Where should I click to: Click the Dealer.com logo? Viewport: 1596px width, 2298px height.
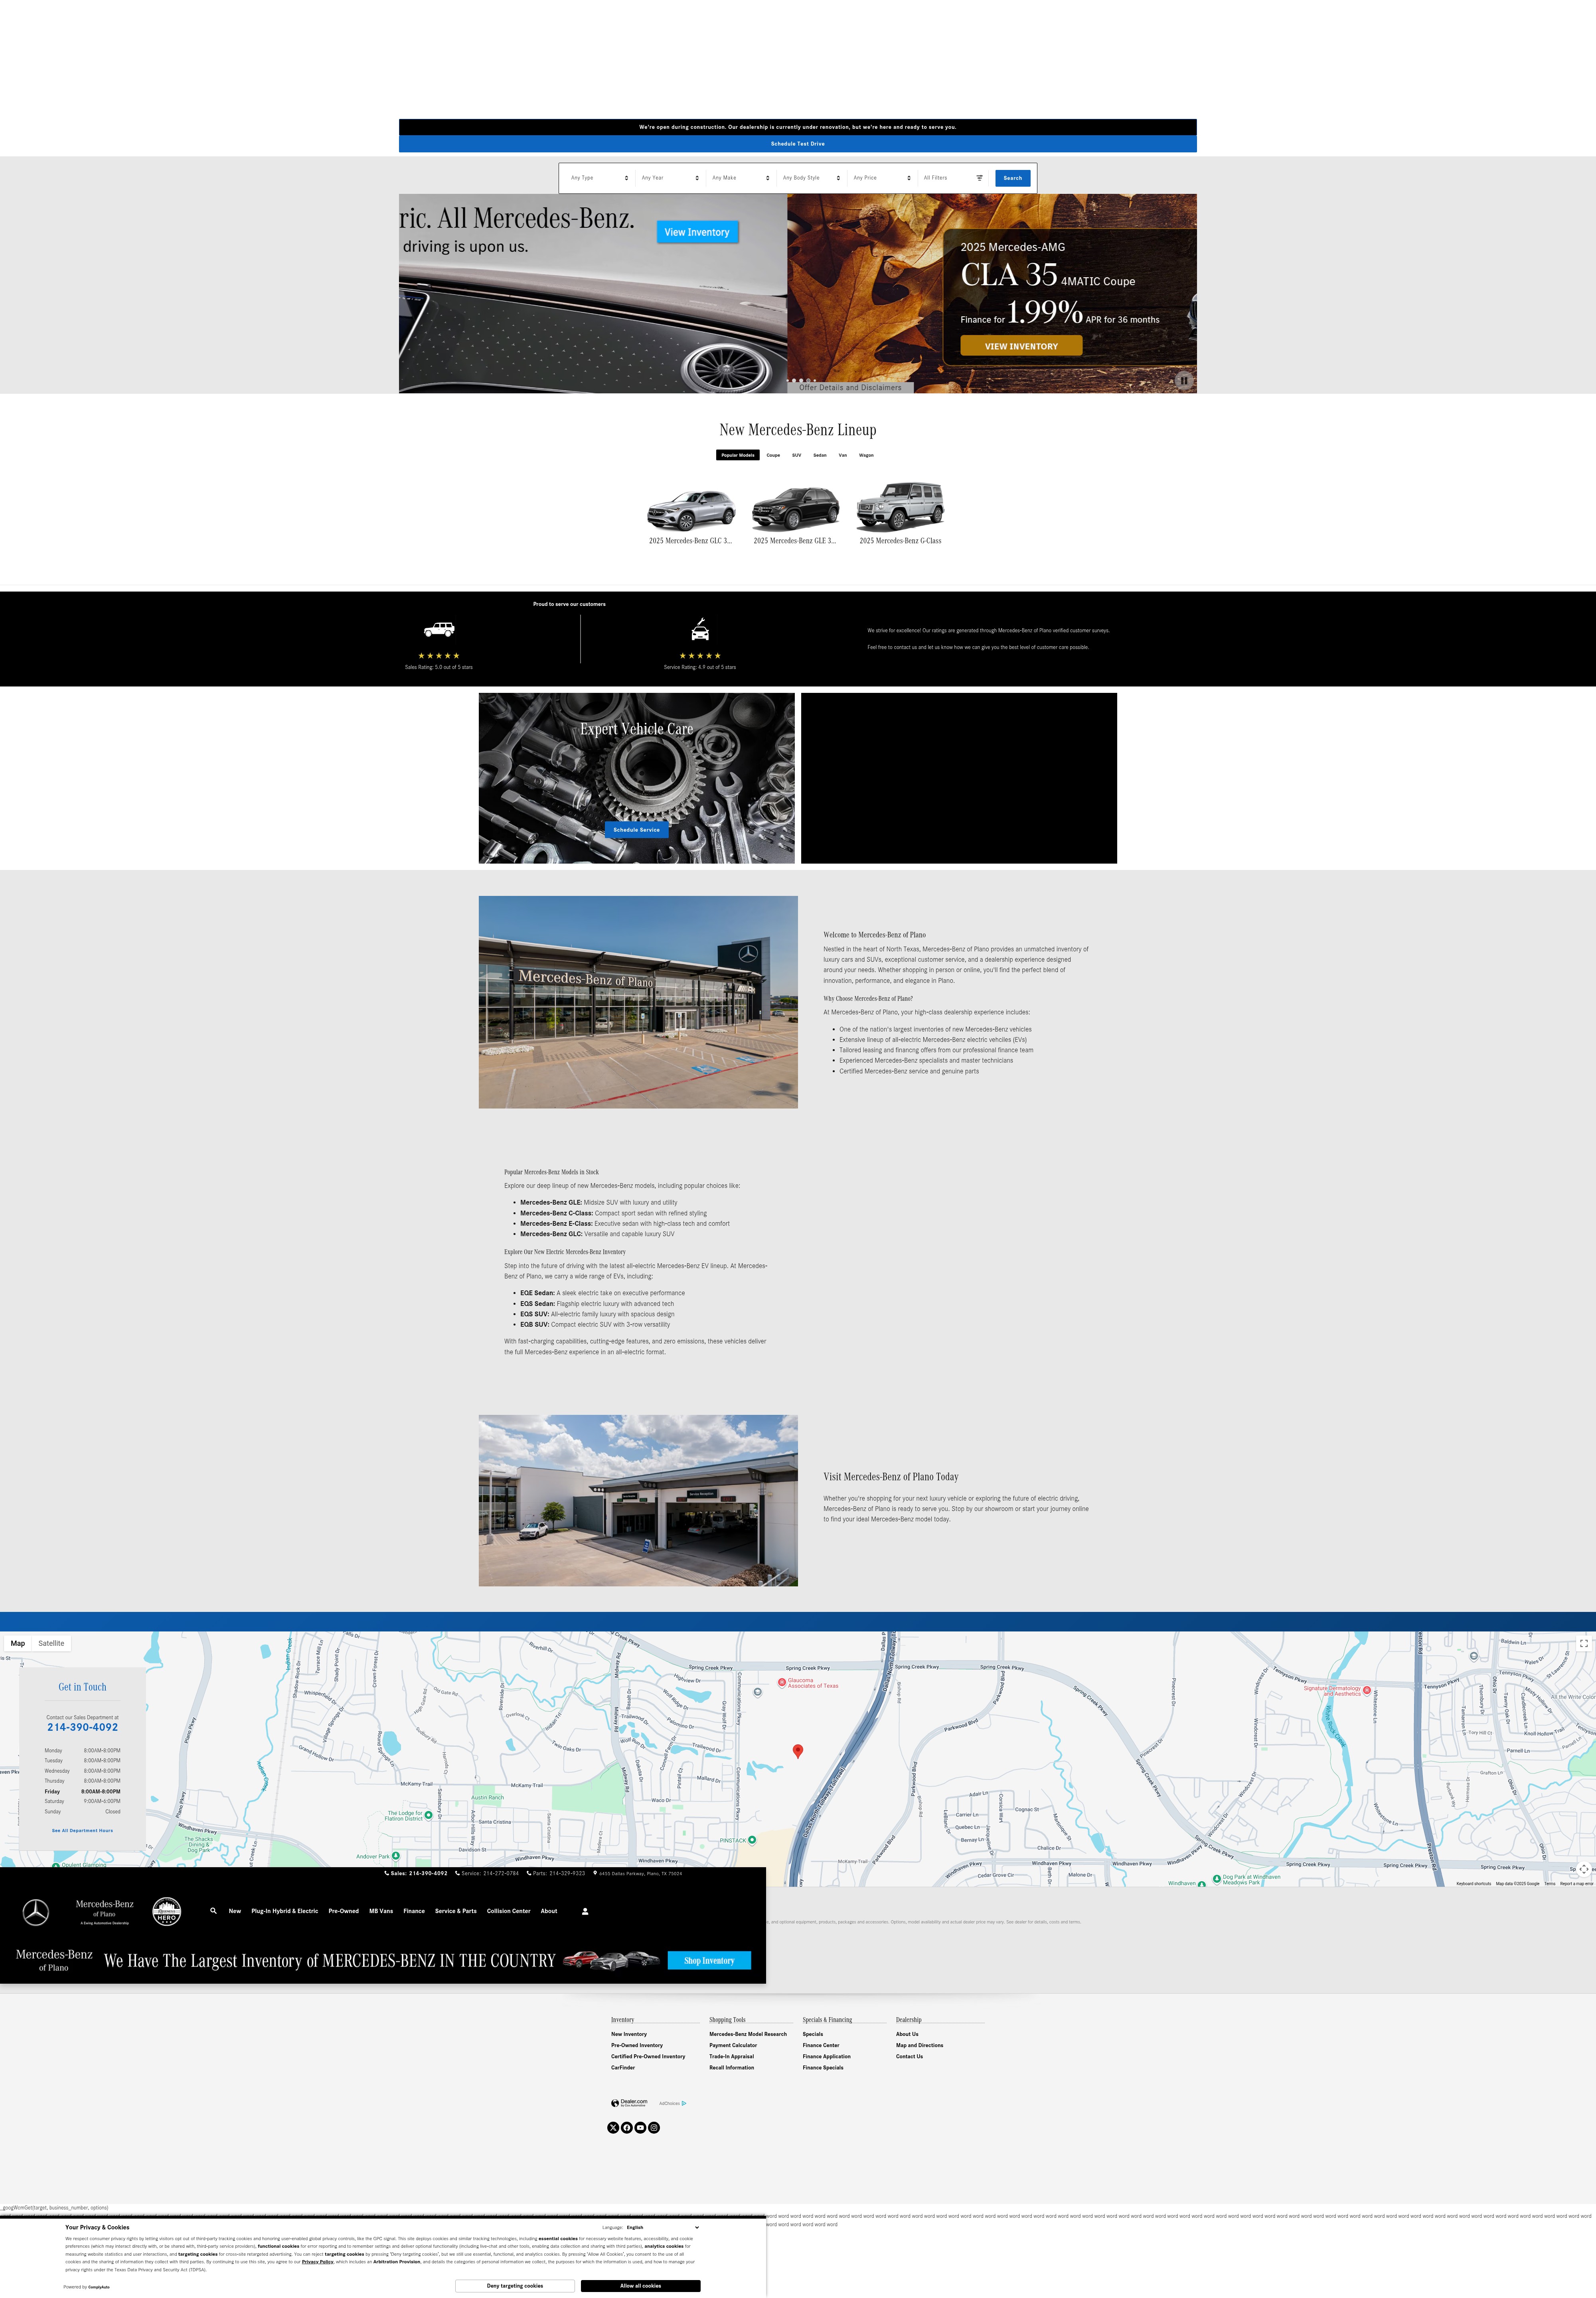pyautogui.click(x=629, y=2103)
